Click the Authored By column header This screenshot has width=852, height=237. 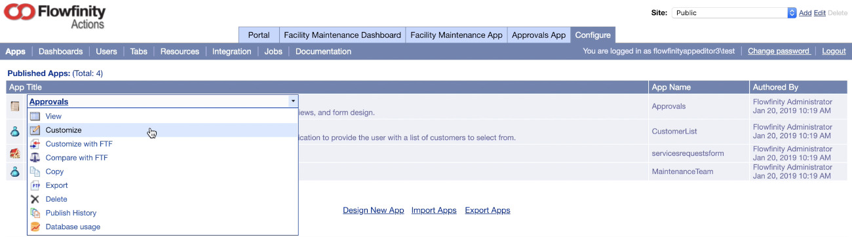798,87
